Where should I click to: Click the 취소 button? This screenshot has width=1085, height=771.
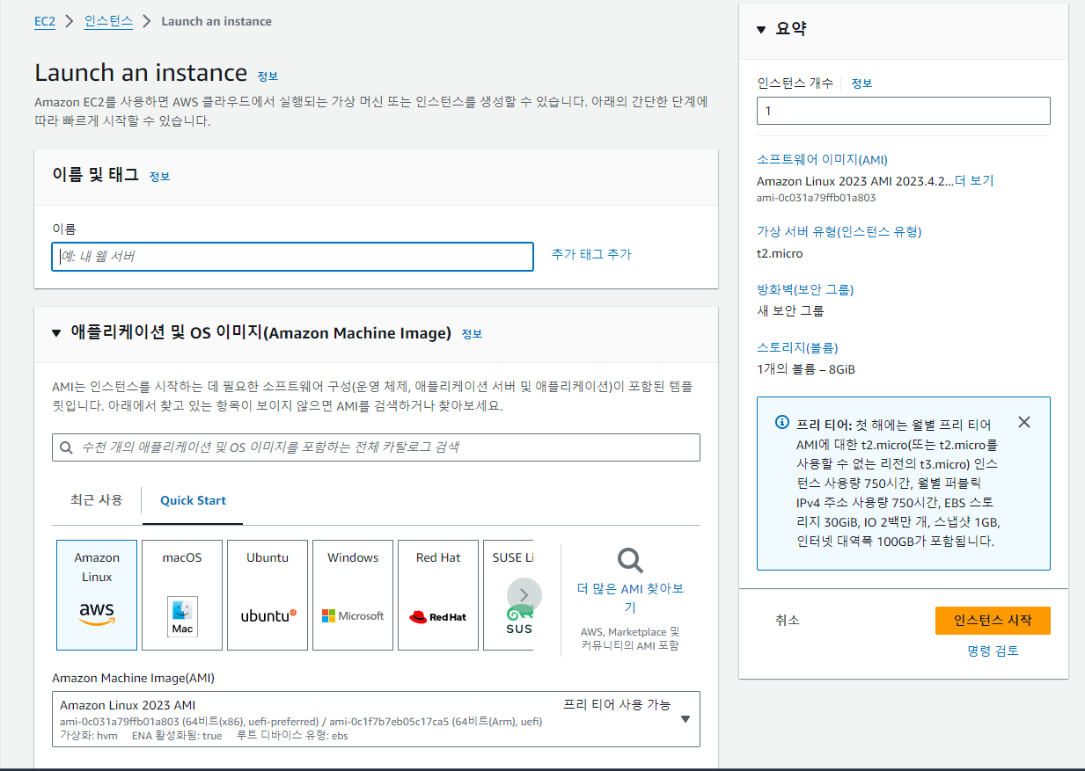pos(788,620)
